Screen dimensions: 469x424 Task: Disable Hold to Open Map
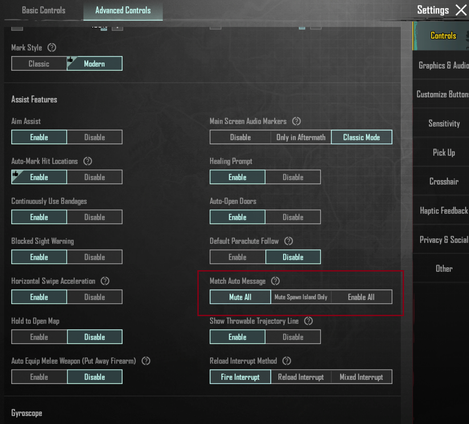click(x=95, y=337)
